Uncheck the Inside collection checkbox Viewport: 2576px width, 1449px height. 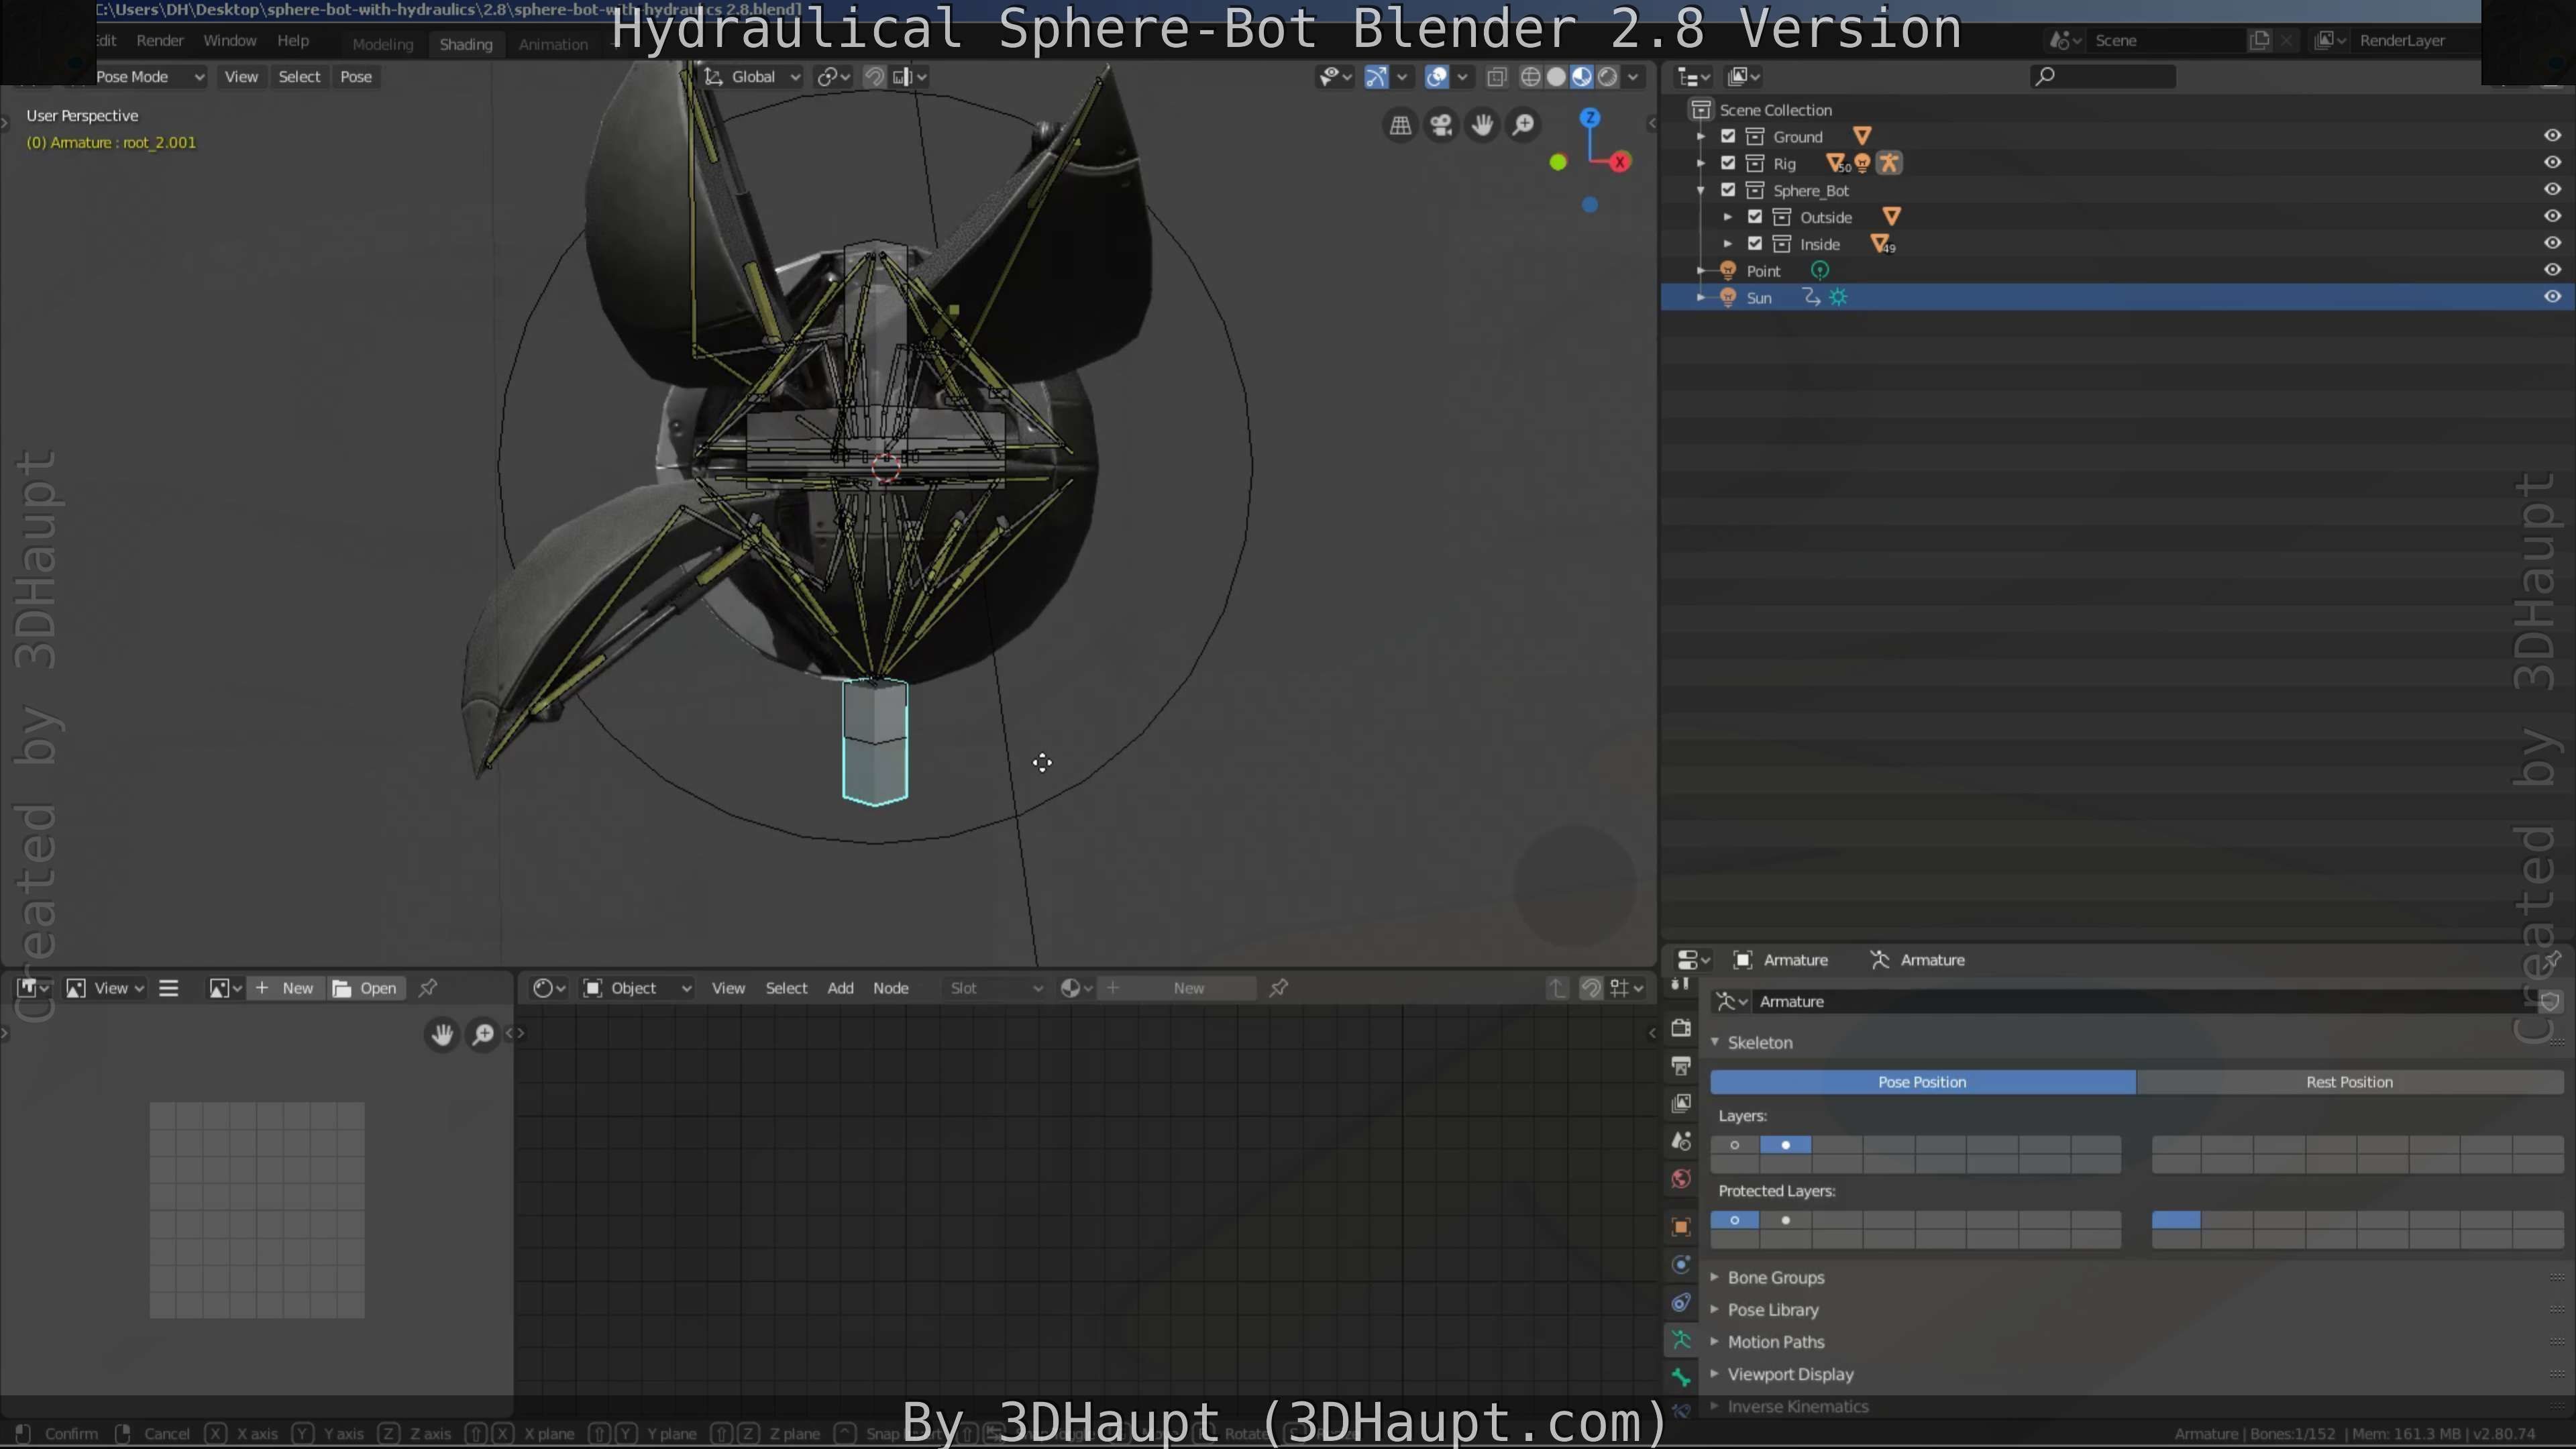1755,244
